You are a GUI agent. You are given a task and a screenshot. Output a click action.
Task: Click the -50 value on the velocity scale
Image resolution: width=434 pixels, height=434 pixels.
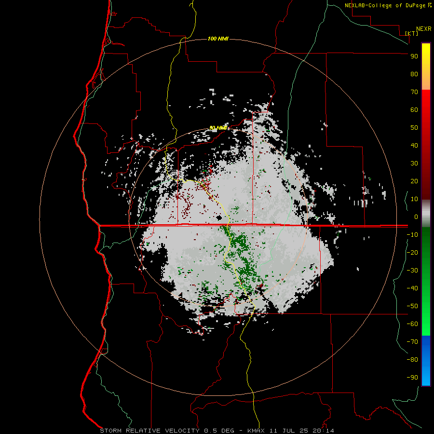412,306
